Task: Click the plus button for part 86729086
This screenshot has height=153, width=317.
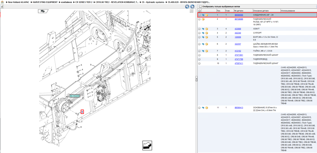Action: pyautogui.click(x=199, y=19)
